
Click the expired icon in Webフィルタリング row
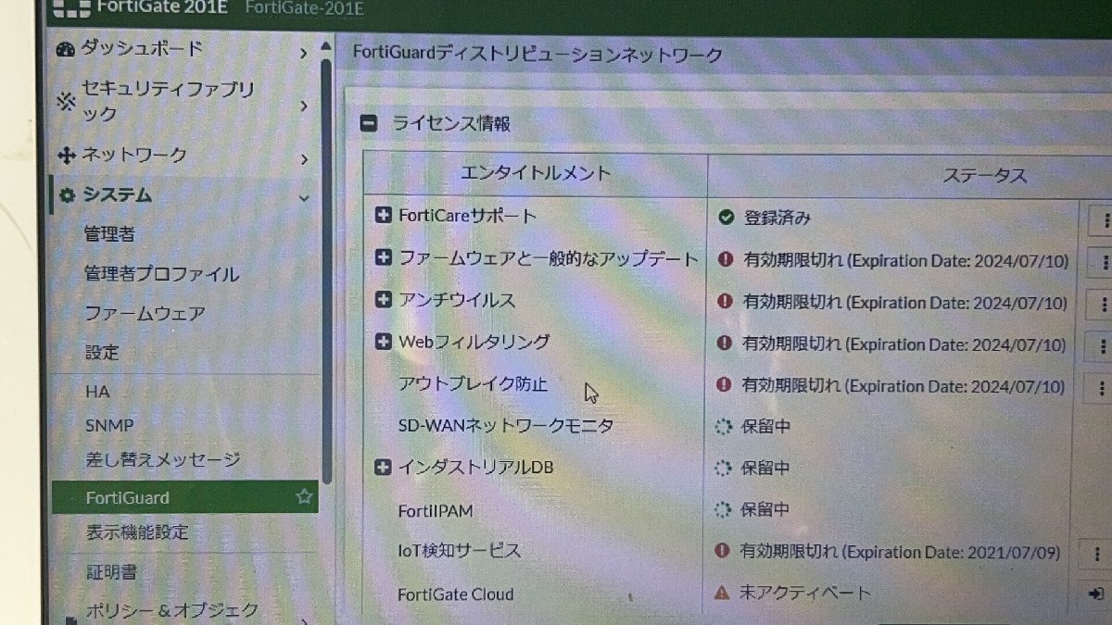coord(726,344)
